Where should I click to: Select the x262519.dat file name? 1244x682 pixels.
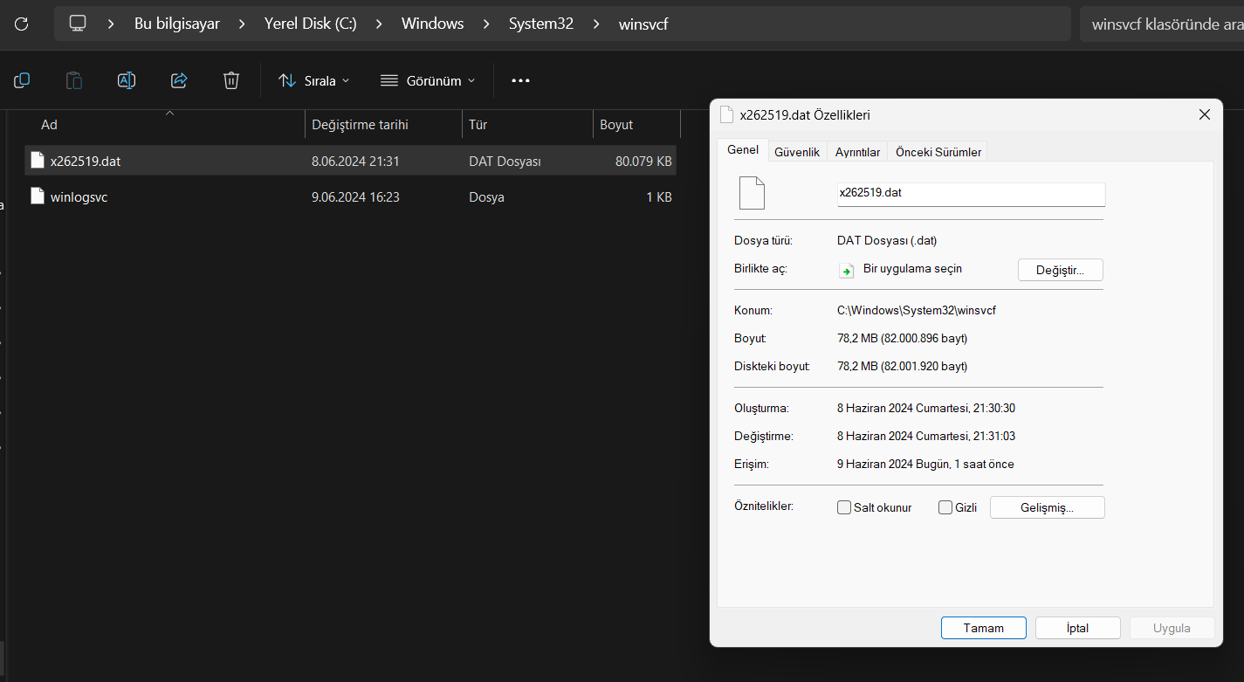pos(86,161)
